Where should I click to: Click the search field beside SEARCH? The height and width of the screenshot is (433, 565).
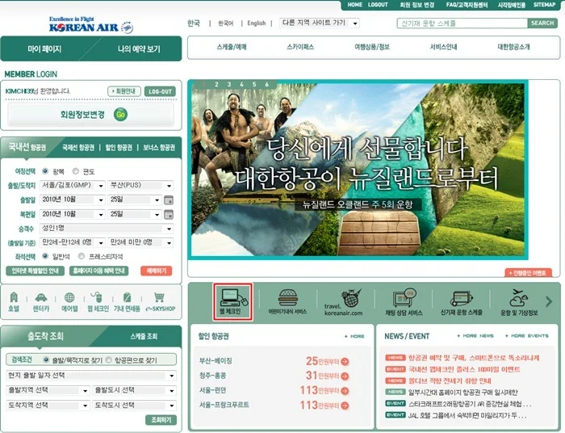[462, 23]
